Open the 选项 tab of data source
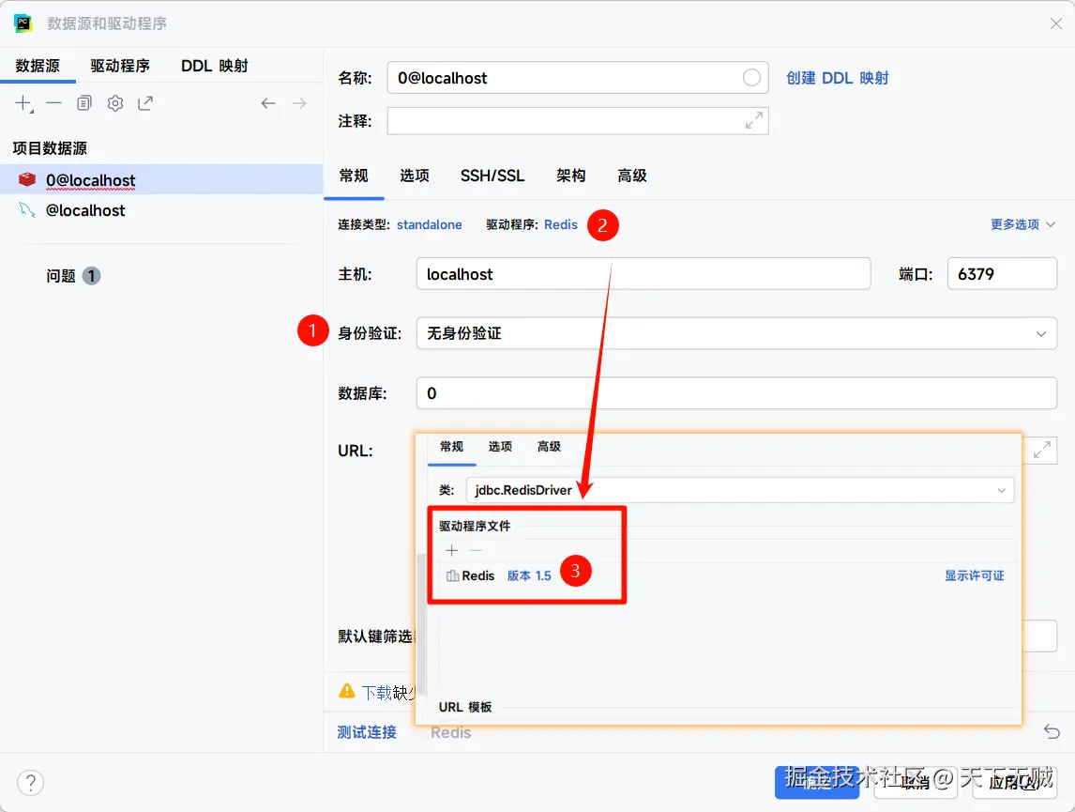The width and height of the screenshot is (1075, 812). (415, 176)
